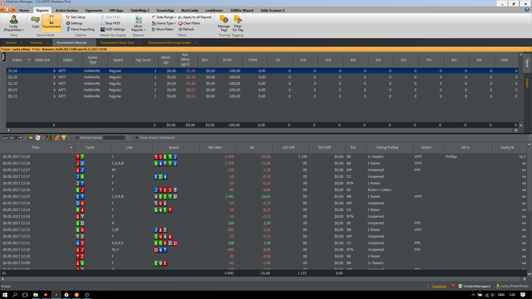Image resolution: width=532 pixels, height=299 pixels.
Task: Open the LeakBuster ribbon tab
Action: (x=214, y=10)
